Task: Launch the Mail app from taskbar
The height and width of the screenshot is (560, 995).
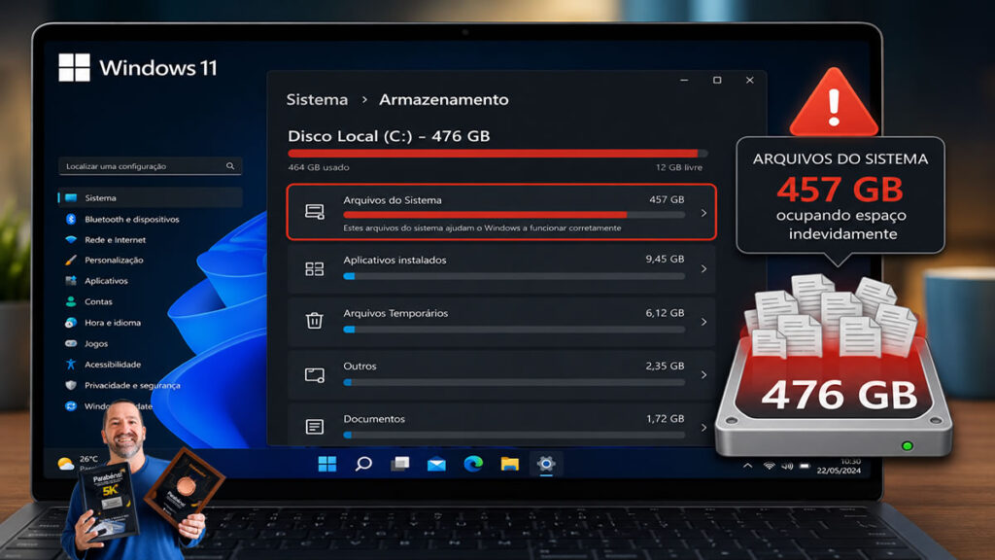Action: [436, 465]
